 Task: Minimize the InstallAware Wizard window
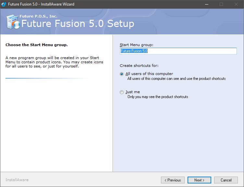(x=206, y=4)
